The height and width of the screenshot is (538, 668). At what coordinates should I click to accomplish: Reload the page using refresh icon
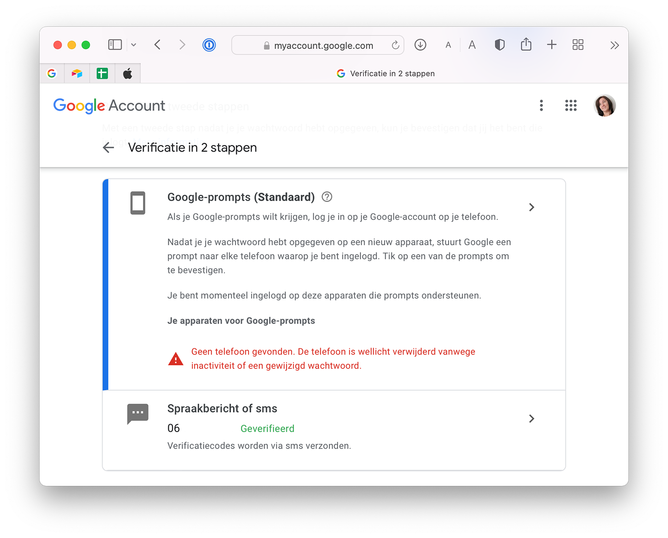click(395, 45)
